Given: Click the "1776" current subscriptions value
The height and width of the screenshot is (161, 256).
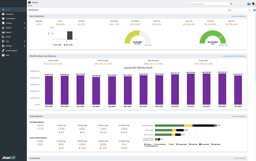Looking at the screenshot, I should [x=40, y=129].
